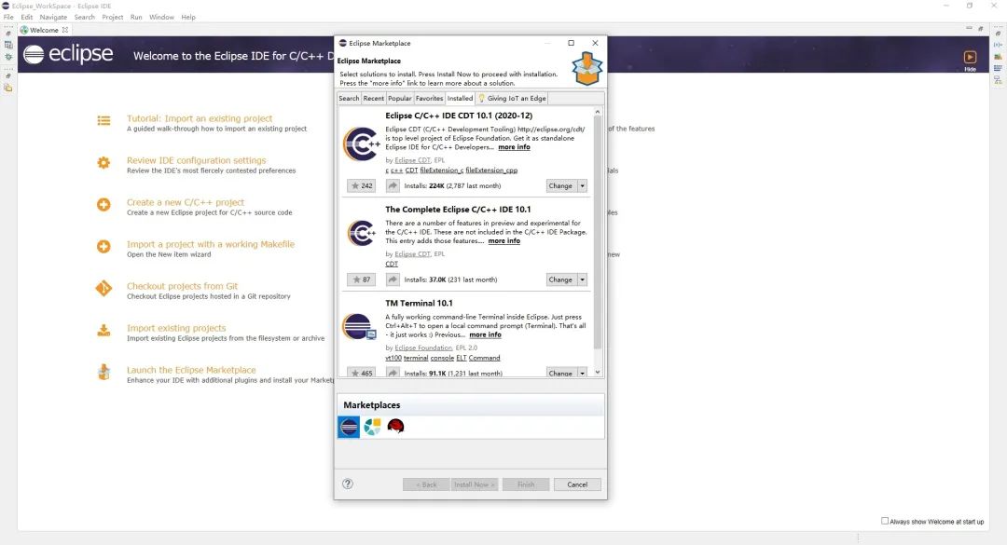Click the Complete Eclipse C/C++ IDE logo

(361, 233)
